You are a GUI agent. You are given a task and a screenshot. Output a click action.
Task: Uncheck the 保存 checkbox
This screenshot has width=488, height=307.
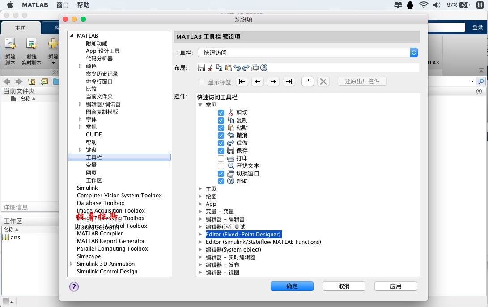point(221,151)
